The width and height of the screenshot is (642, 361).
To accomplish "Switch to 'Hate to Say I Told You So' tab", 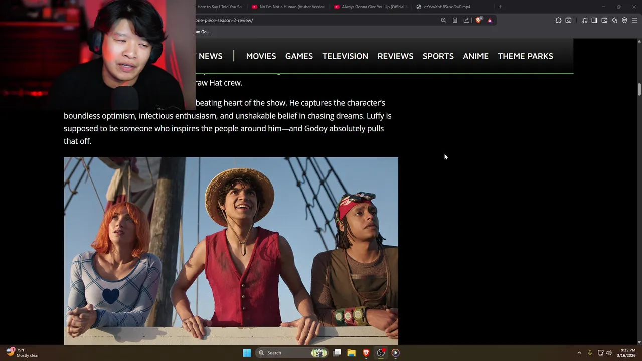I will tap(220, 7).
